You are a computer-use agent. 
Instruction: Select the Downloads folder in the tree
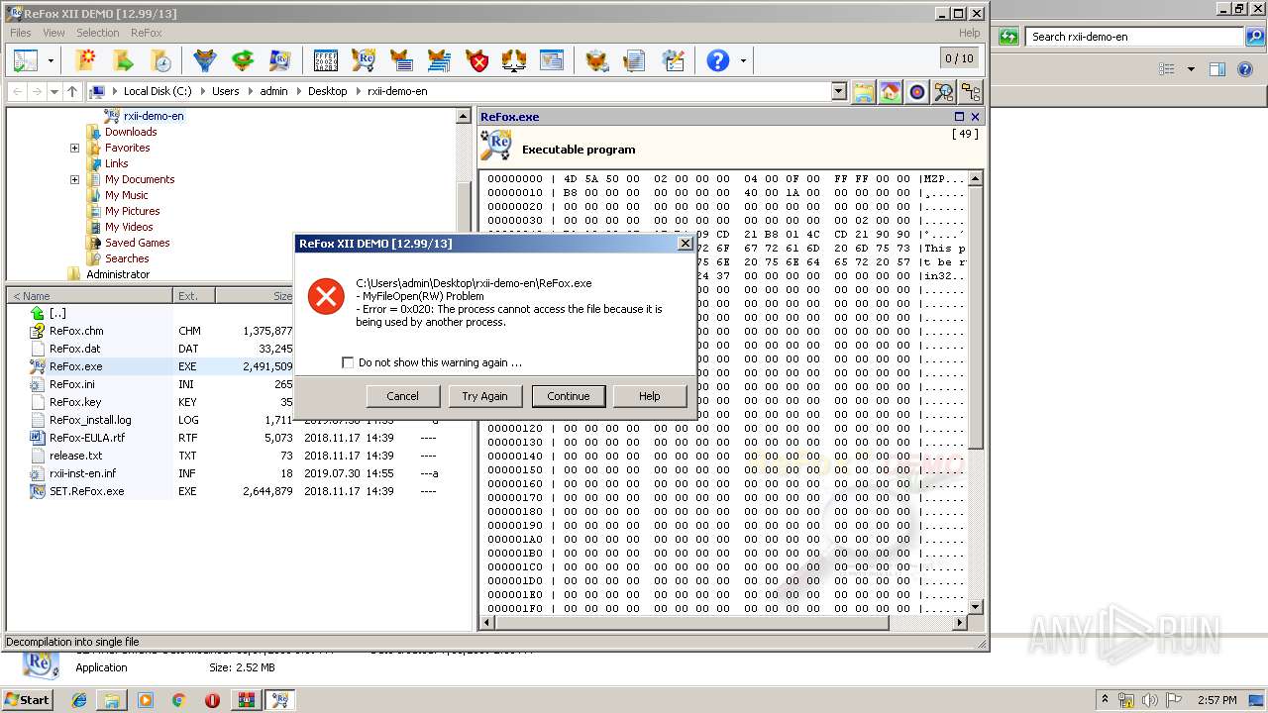(x=131, y=132)
